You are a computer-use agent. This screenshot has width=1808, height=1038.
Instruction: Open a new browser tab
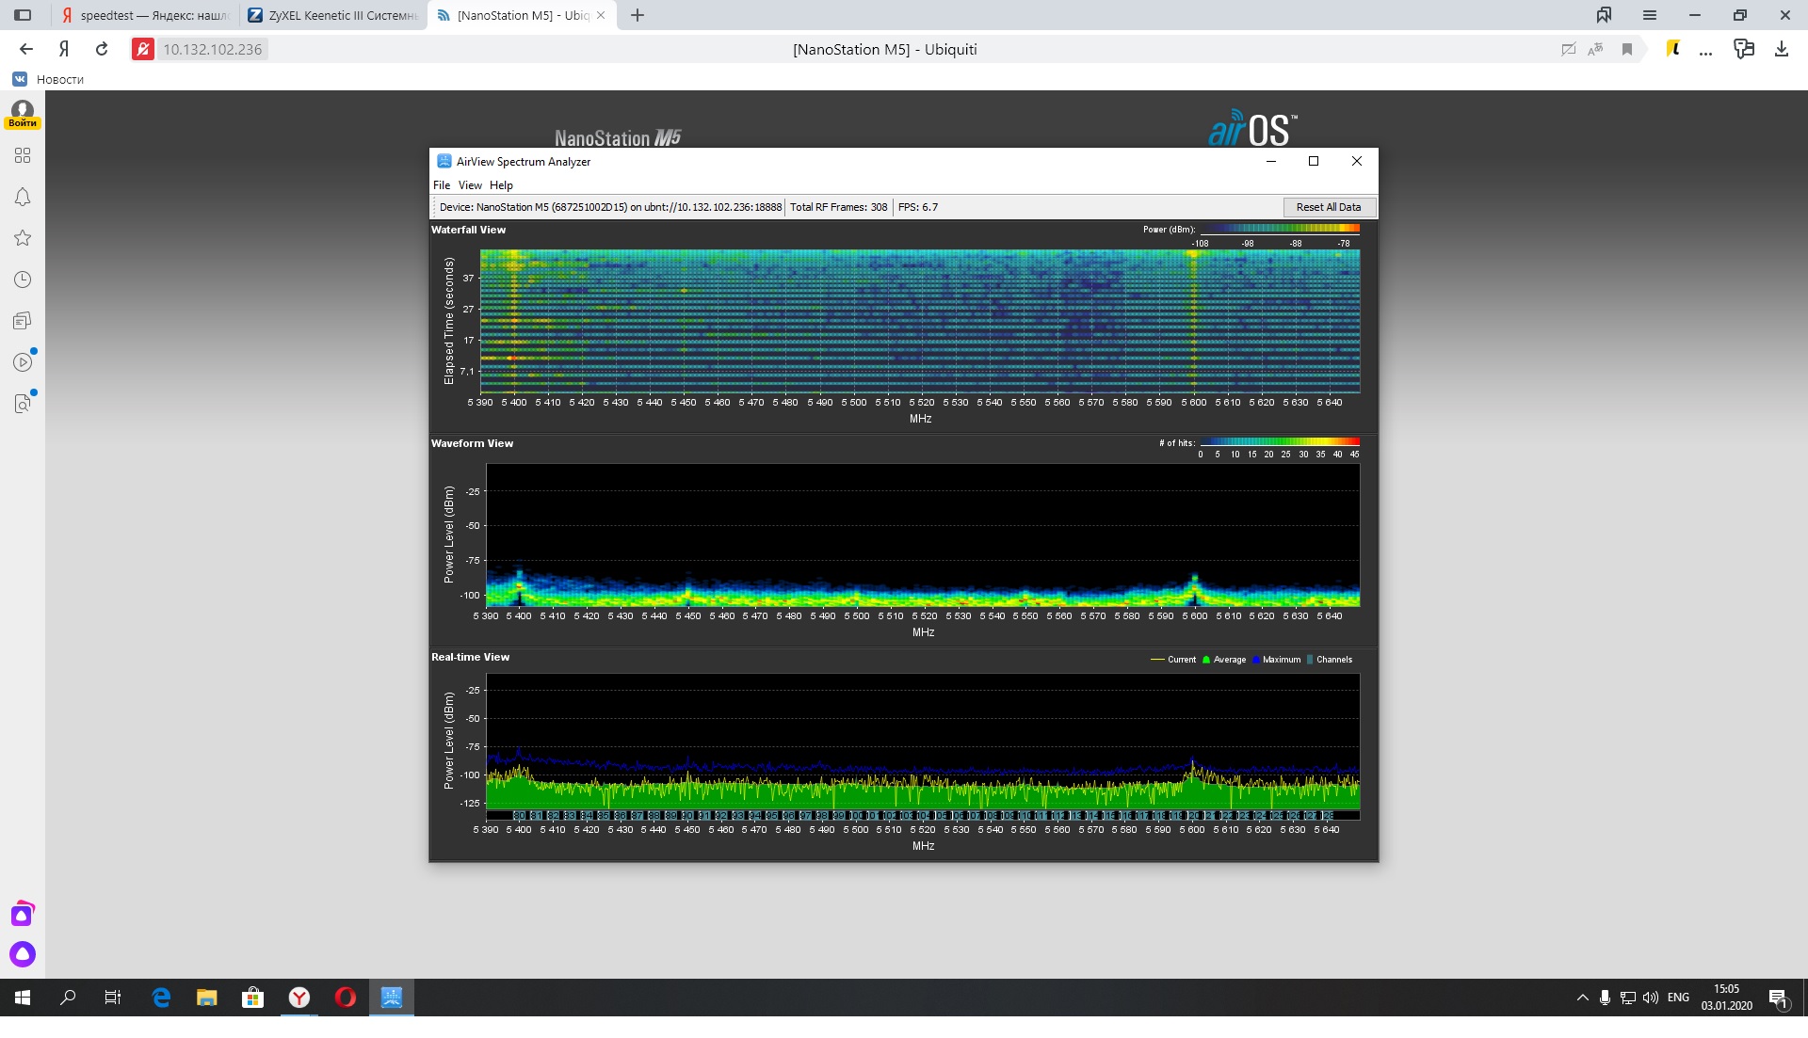coord(638,15)
